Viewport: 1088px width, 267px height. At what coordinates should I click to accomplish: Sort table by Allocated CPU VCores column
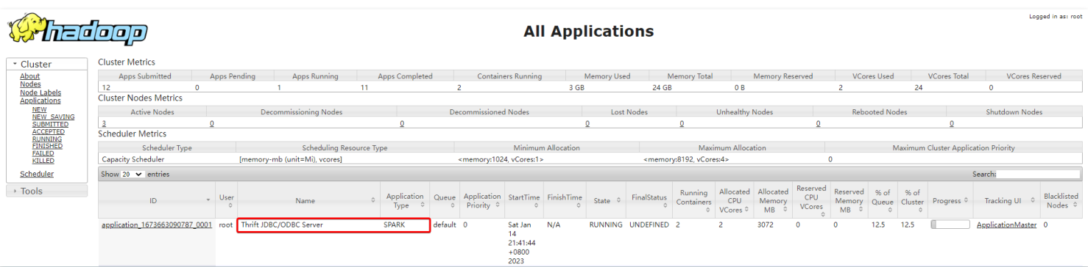click(735, 200)
